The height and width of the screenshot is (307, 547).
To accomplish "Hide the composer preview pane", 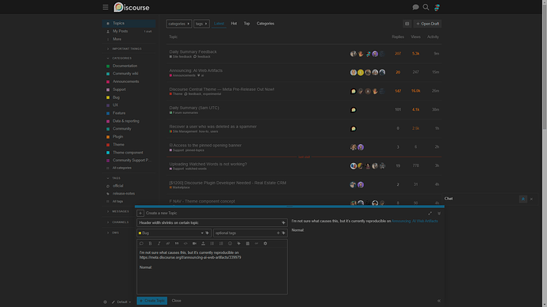I will coord(439,301).
